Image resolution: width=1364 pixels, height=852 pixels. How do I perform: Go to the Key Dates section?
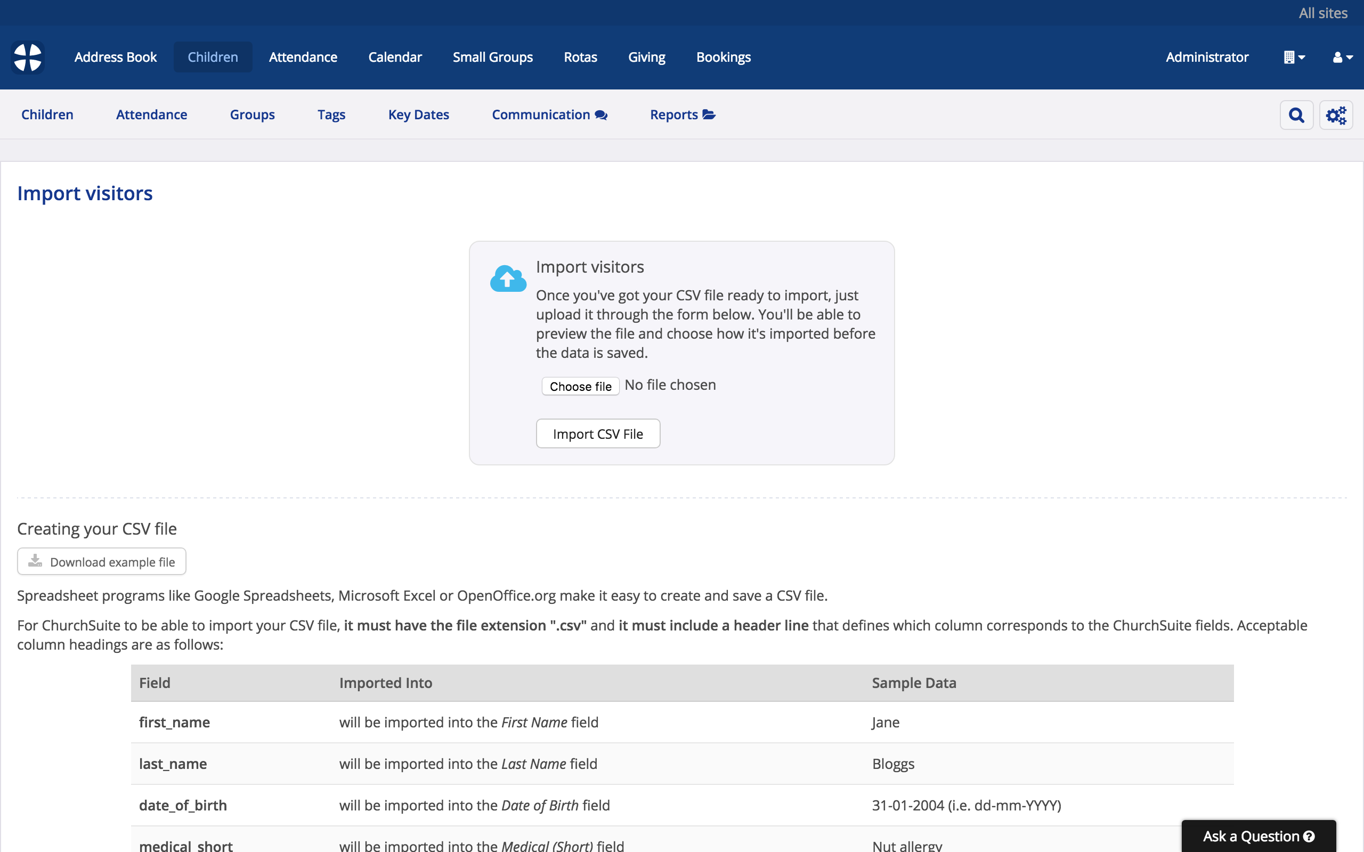pos(418,115)
